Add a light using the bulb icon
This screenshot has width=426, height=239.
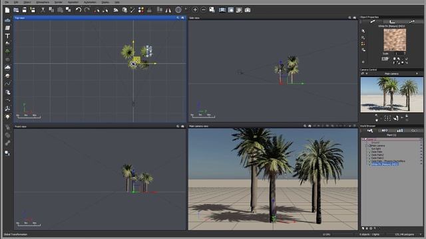pos(7,117)
